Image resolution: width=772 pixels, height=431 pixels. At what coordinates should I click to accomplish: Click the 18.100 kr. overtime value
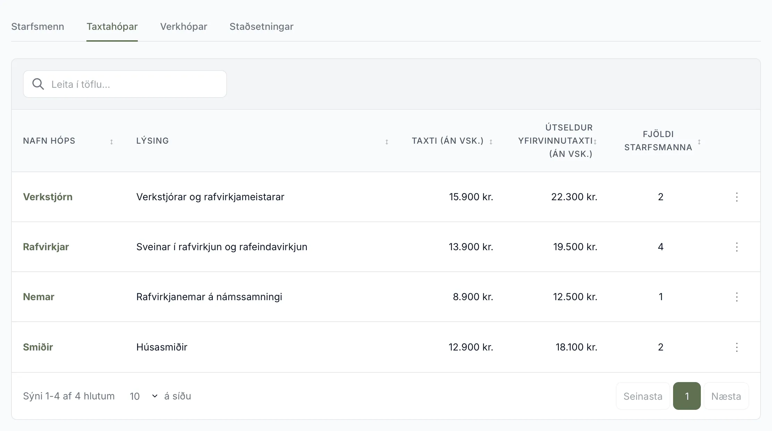(577, 347)
